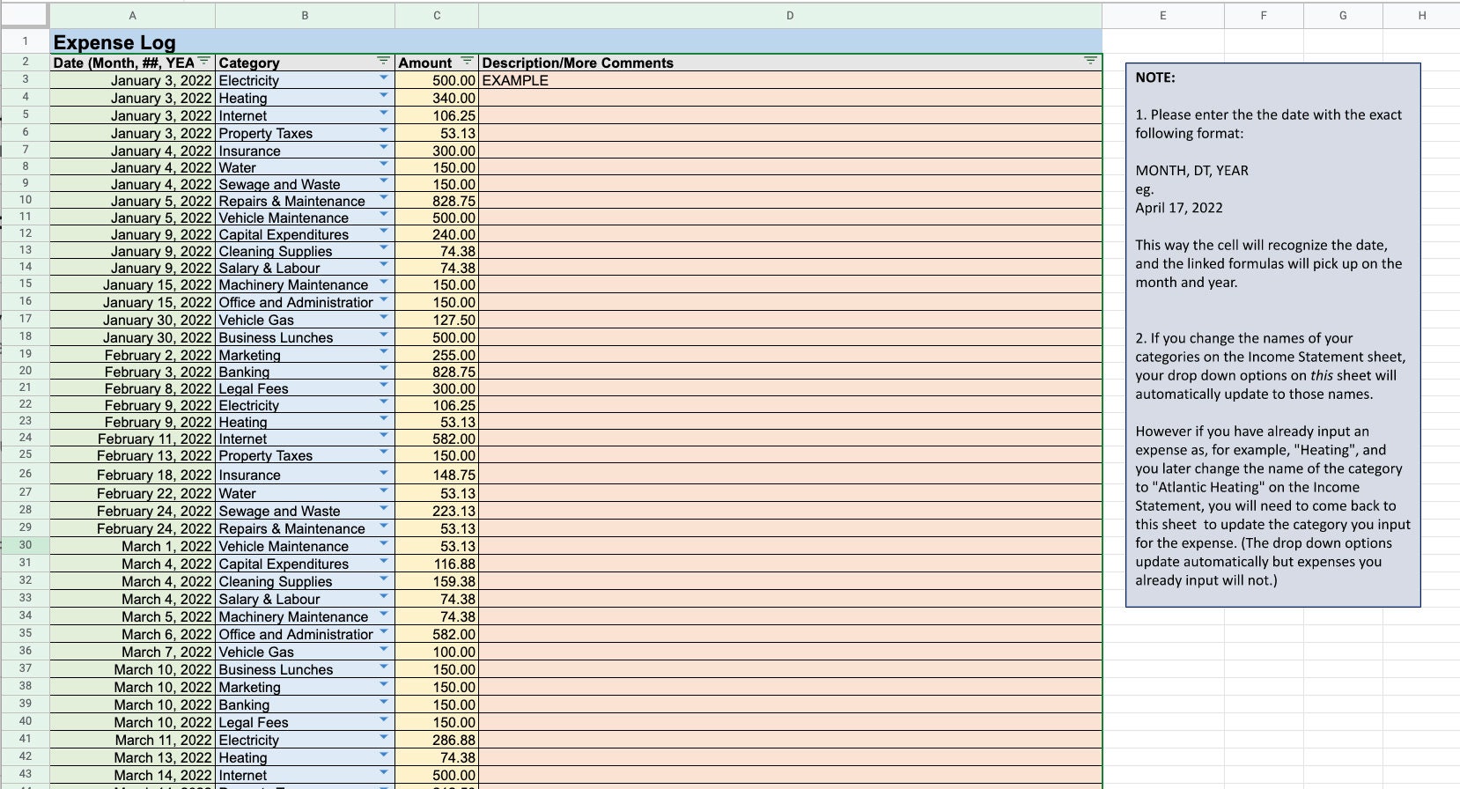Image resolution: width=1460 pixels, height=789 pixels.
Task: Select the amount cell 127.50
Action: pyautogui.click(x=437, y=320)
